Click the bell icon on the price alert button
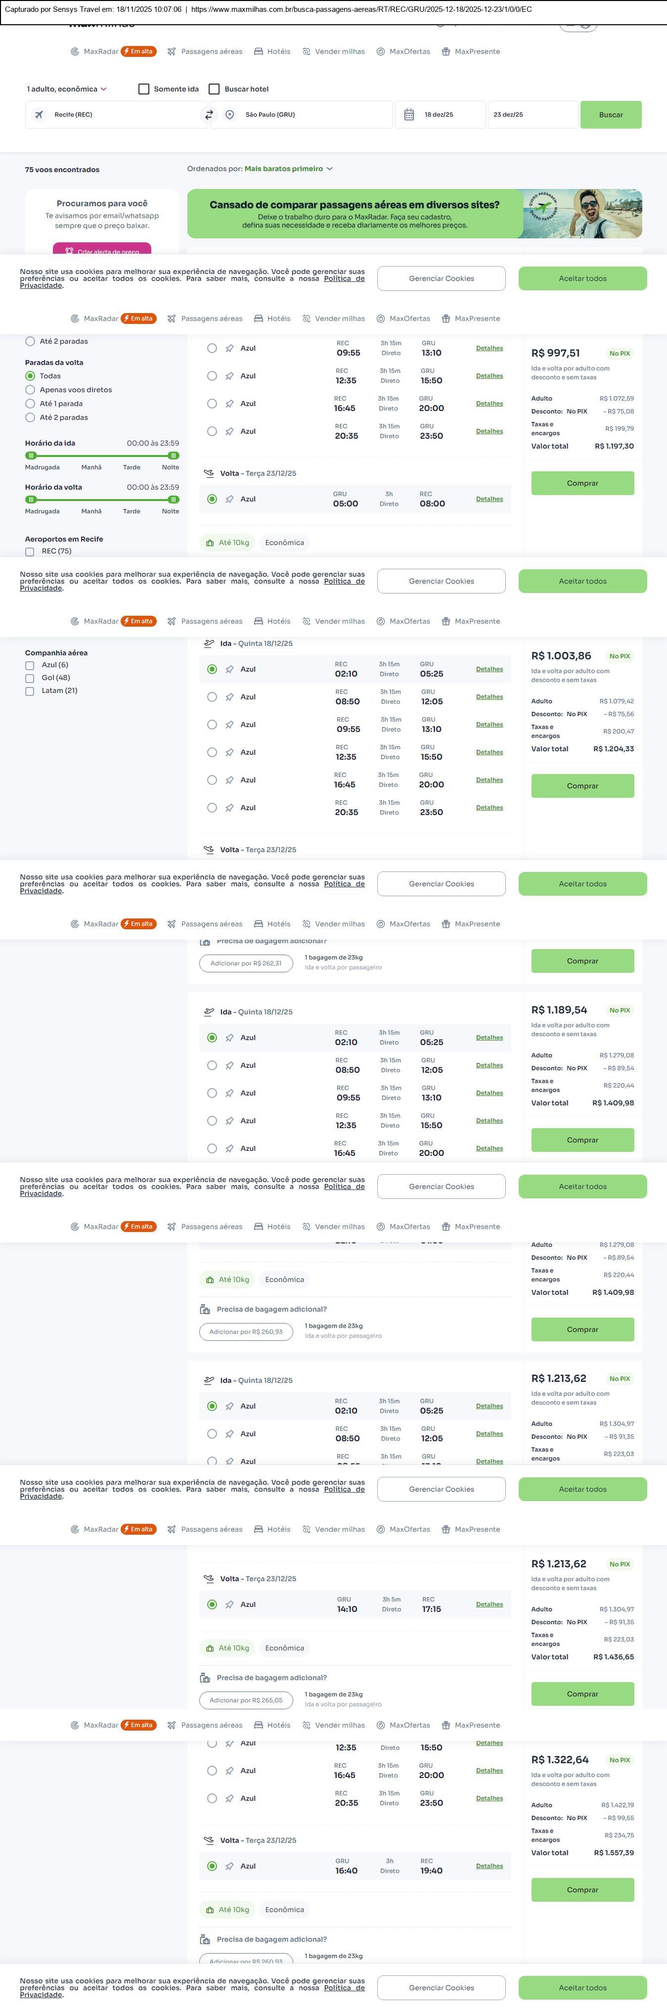This screenshot has width=667, height=2012. (x=70, y=251)
